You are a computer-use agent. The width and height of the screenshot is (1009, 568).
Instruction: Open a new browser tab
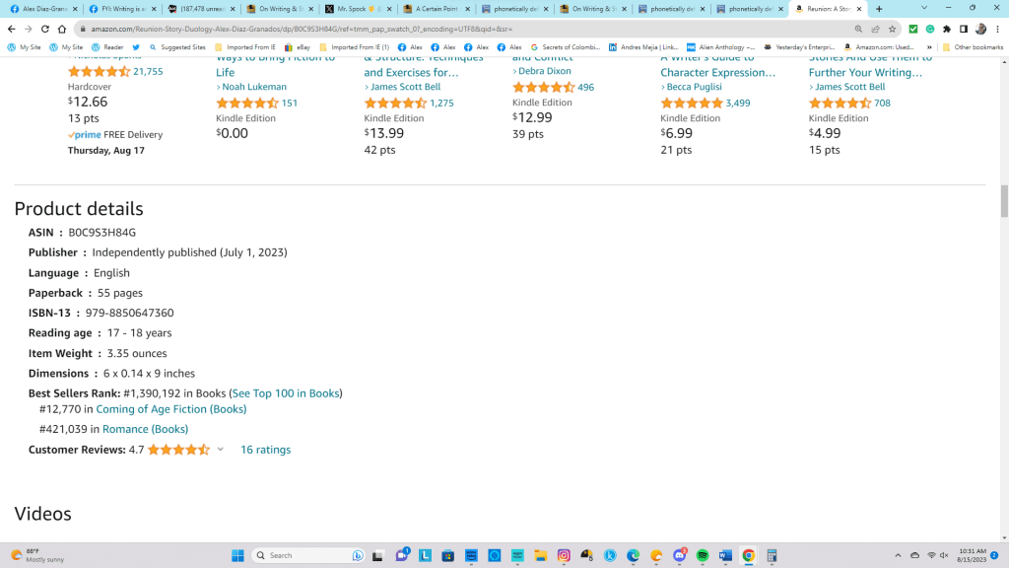pos(878,9)
